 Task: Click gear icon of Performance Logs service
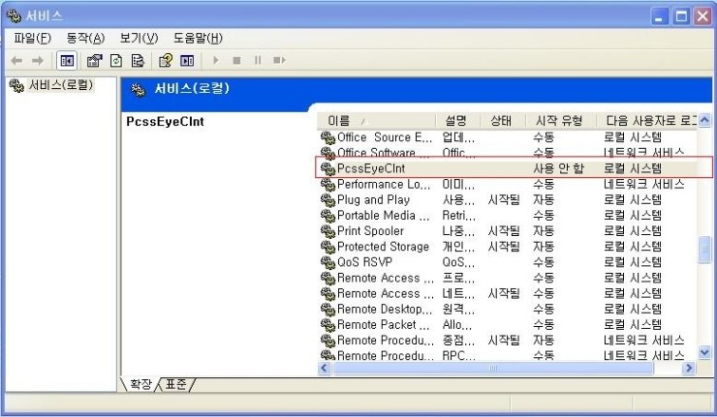tap(327, 184)
